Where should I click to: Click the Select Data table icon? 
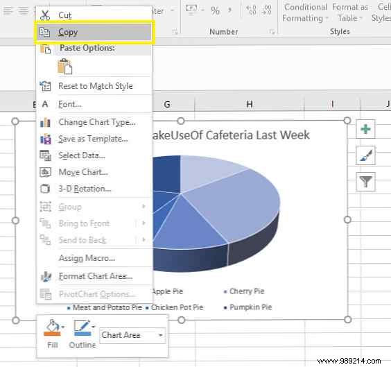(x=45, y=155)
